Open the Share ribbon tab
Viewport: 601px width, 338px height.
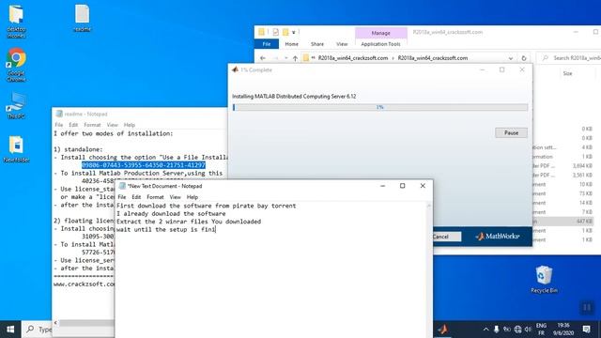pyautogui.click(x=317, y=44)
